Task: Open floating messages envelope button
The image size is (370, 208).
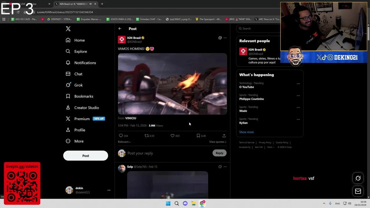Action: 358,191
